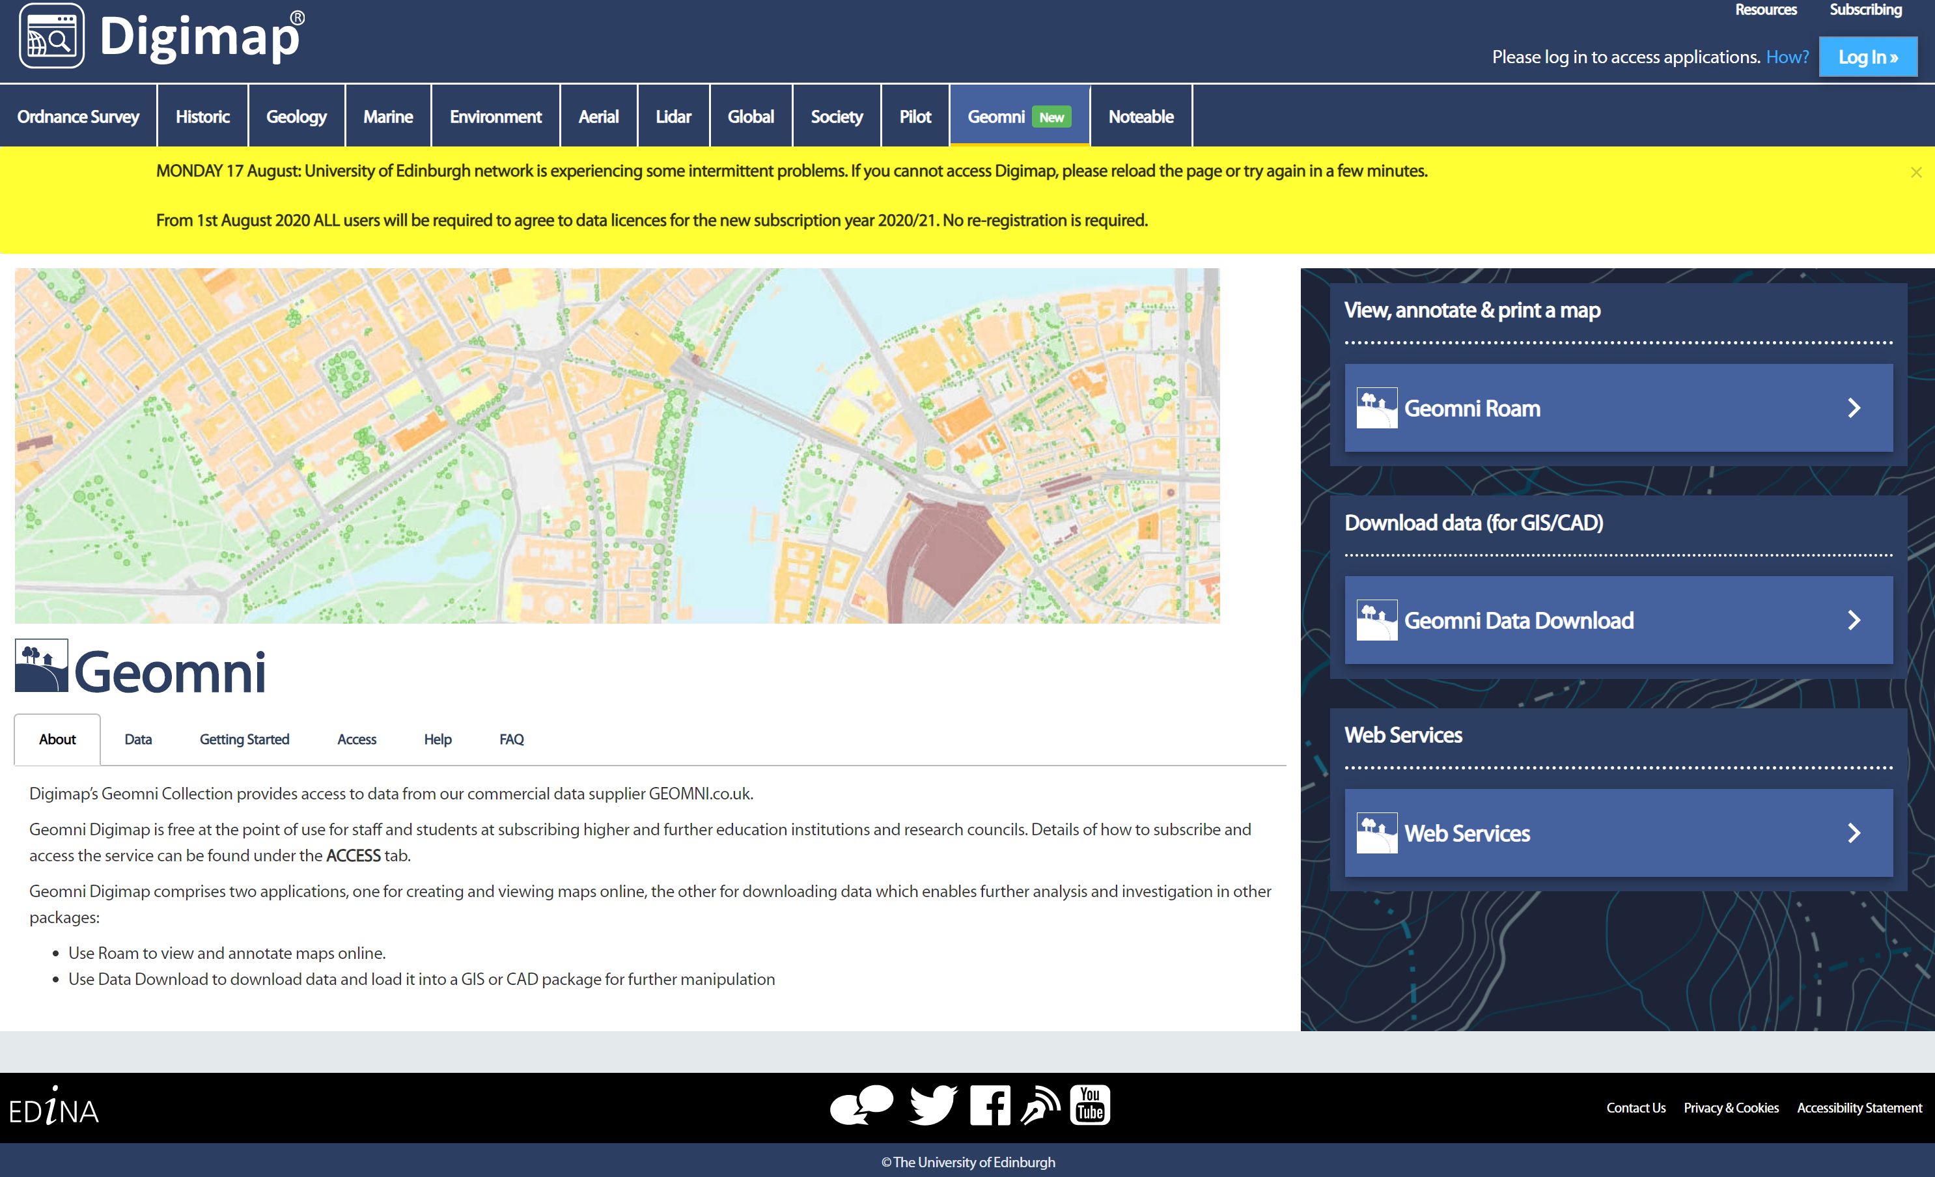Open the Resources link at top
The height and width of the screenshot is (1177, 1935).
pos(1765,9)
